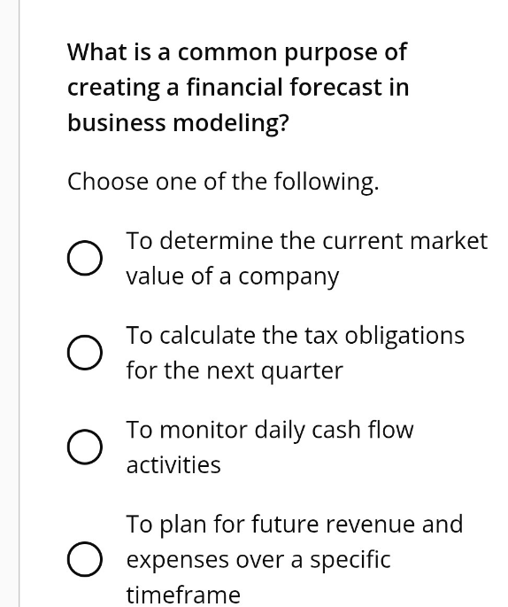The width and height of the screenshot is (508, 607).
Task: Choose the 'monitor daily cash flow' radio option
Action: 85,447
